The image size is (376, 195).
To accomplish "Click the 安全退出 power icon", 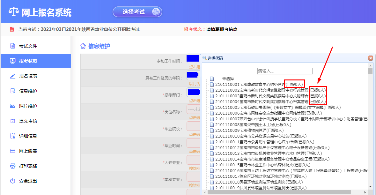I will [x=12, y=181].
